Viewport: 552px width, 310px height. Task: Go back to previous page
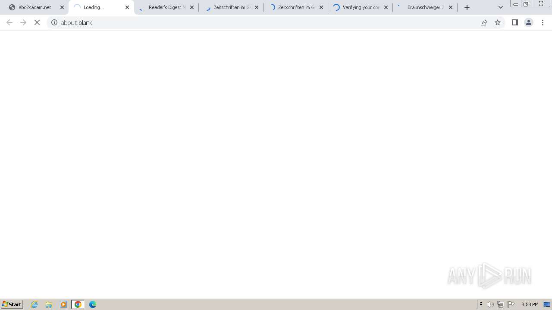(9, 22)
